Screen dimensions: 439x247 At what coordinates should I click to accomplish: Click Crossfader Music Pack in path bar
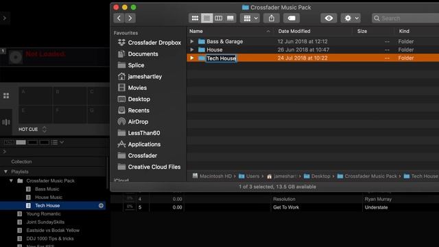(367, 176)
